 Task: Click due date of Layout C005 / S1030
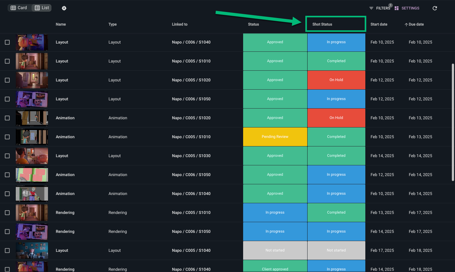point(421,156)
